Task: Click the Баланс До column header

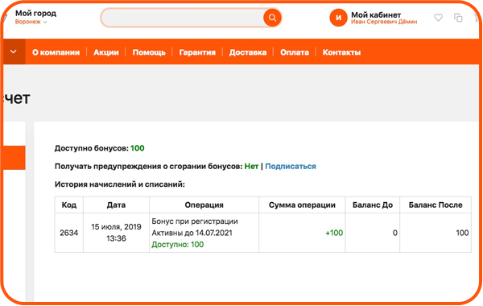Action: click(373, 205)
